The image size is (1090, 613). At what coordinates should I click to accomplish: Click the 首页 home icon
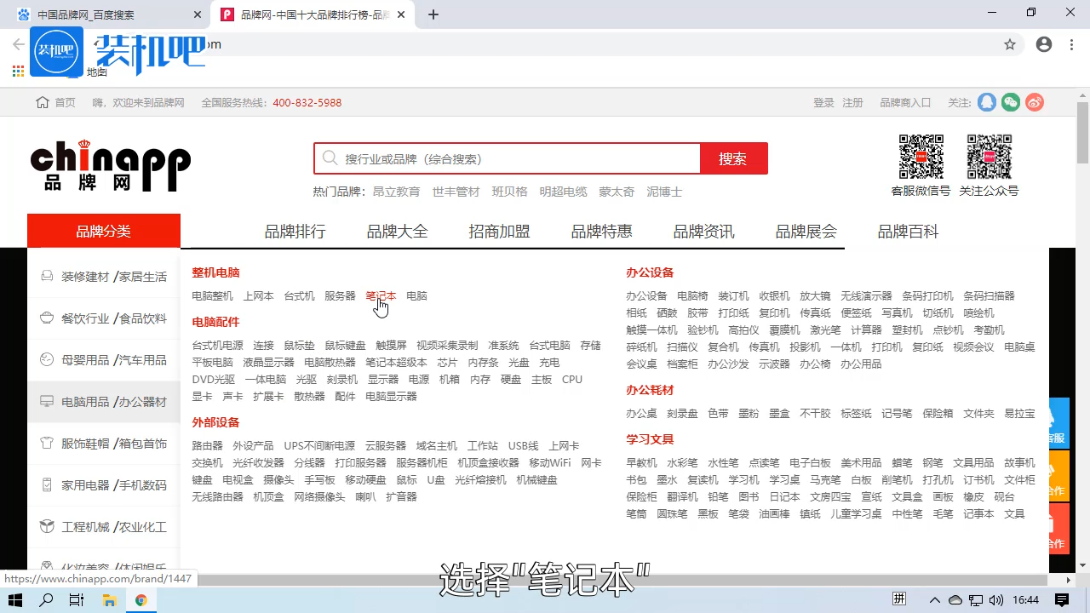pyautogui.click(x=42, y=101)
